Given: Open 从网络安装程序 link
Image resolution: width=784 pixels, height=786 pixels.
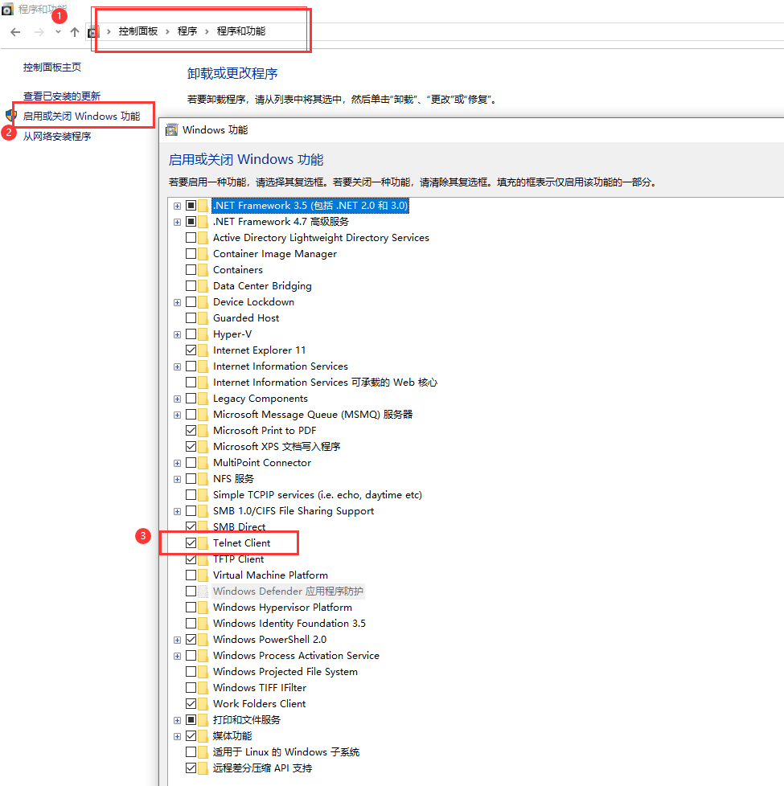Looking at the screenshot, I should [x=57, y=136].
